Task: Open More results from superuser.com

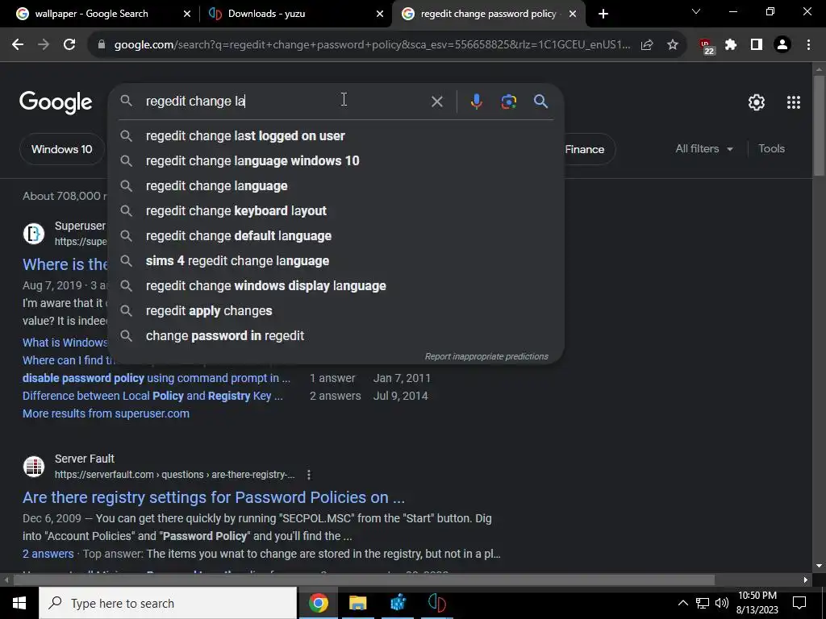Action: pos(106,413)
